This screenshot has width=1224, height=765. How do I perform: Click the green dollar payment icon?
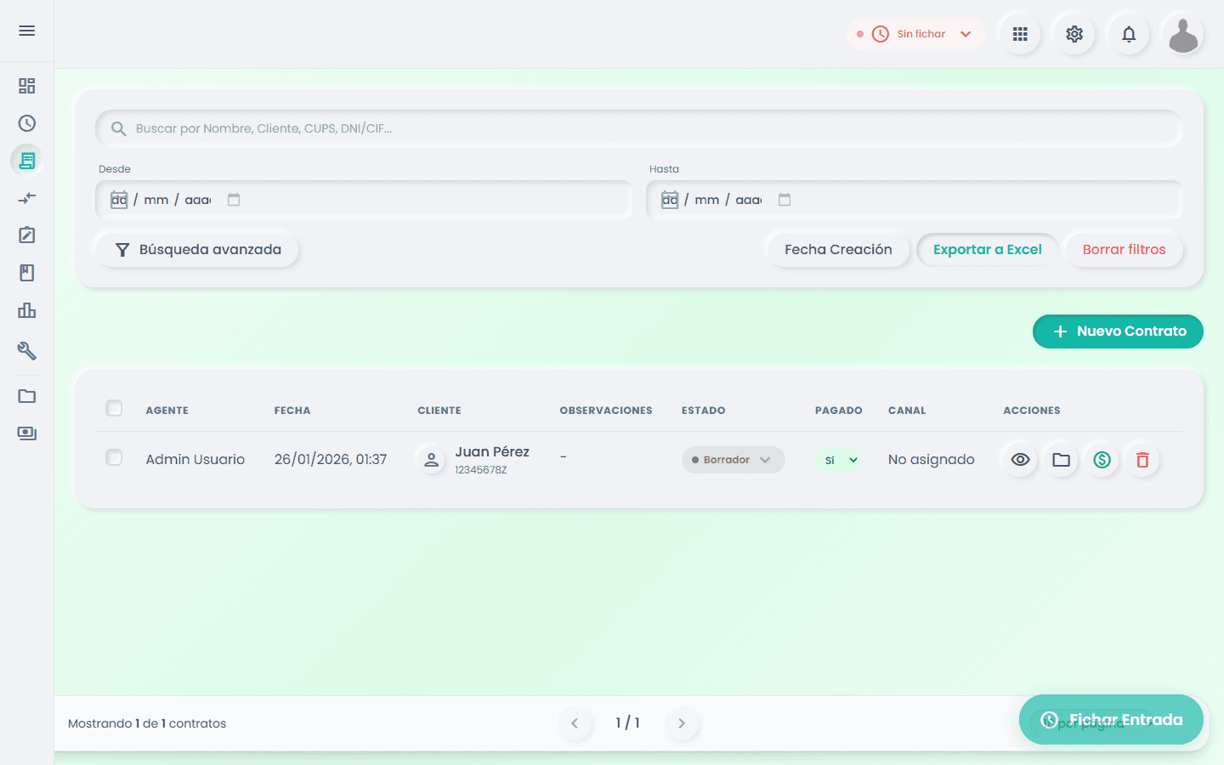(1102, 460)
